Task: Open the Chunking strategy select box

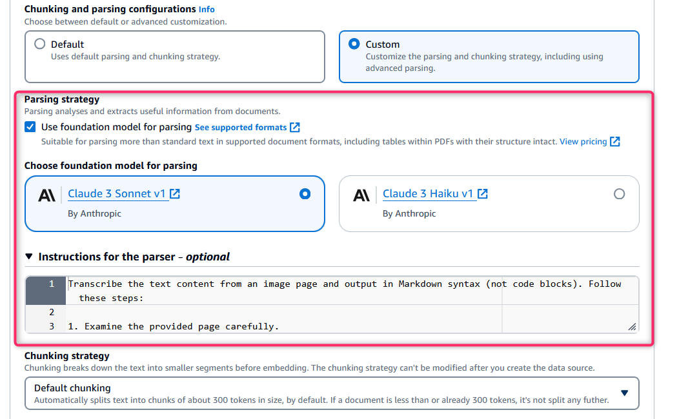Action: 332,393
